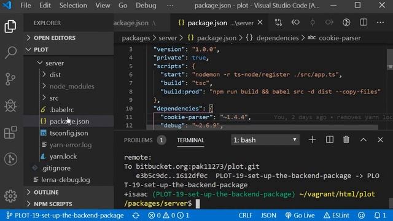Open previous revision arrow icon
This screenshot has height=221, width=393.
pyautogui.click(x=295, y=23)
